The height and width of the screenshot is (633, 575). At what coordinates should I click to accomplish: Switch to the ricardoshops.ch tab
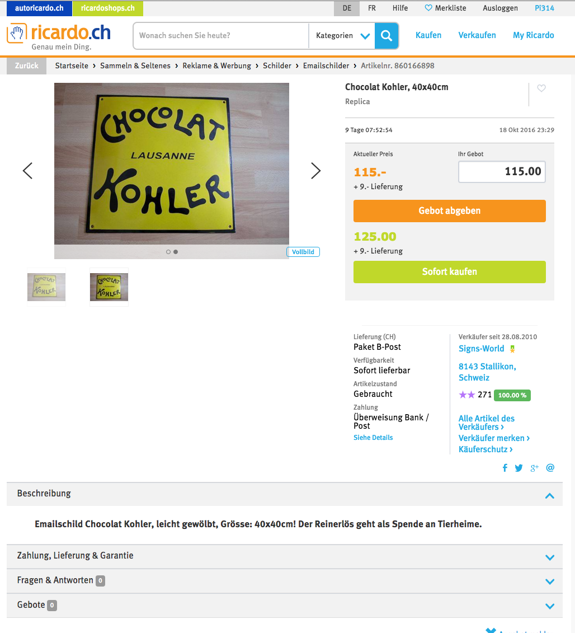pos(108,8)
